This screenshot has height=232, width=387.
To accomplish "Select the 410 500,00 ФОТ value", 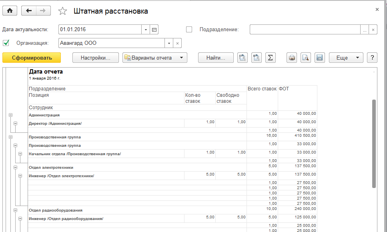I will click(305, 136).
